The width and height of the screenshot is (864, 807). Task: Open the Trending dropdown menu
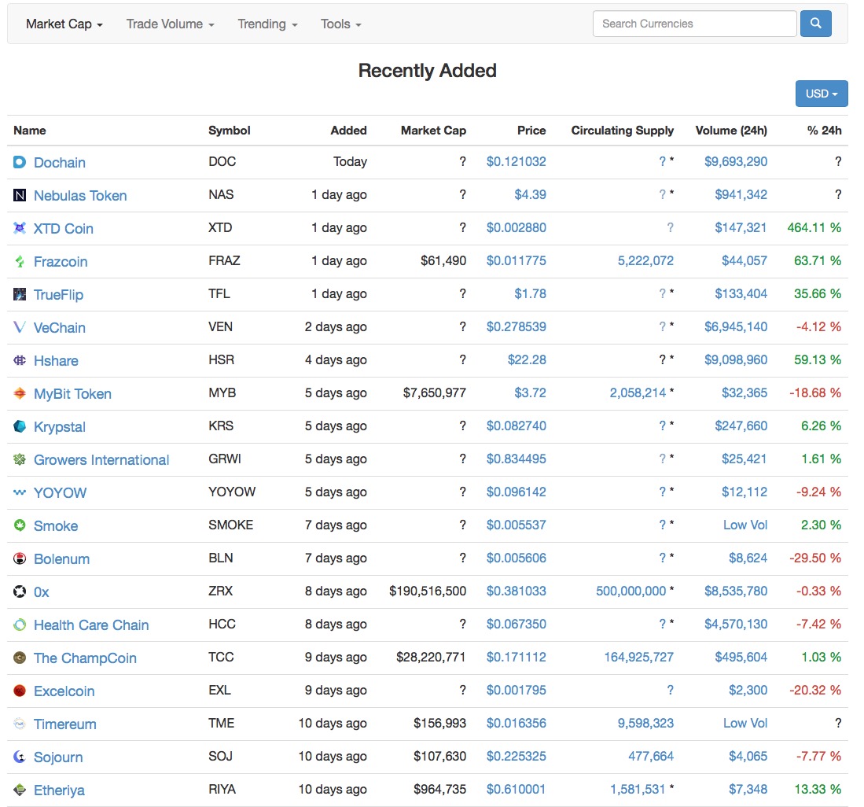pos(268,24)
